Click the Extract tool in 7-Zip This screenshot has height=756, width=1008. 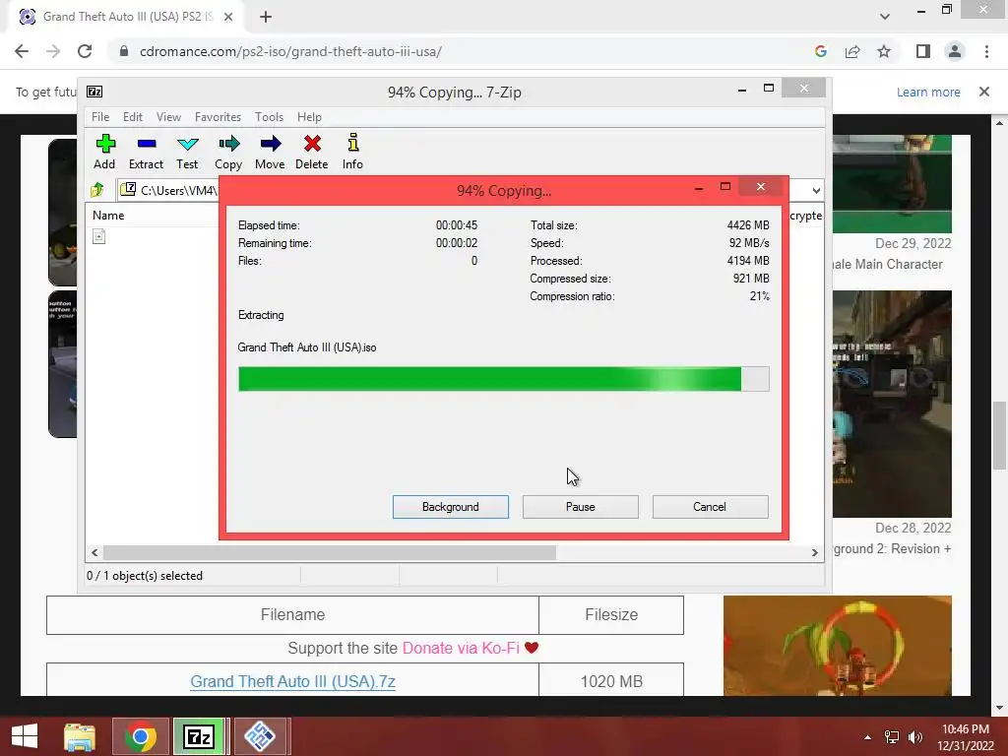click(x=146, y=152)
